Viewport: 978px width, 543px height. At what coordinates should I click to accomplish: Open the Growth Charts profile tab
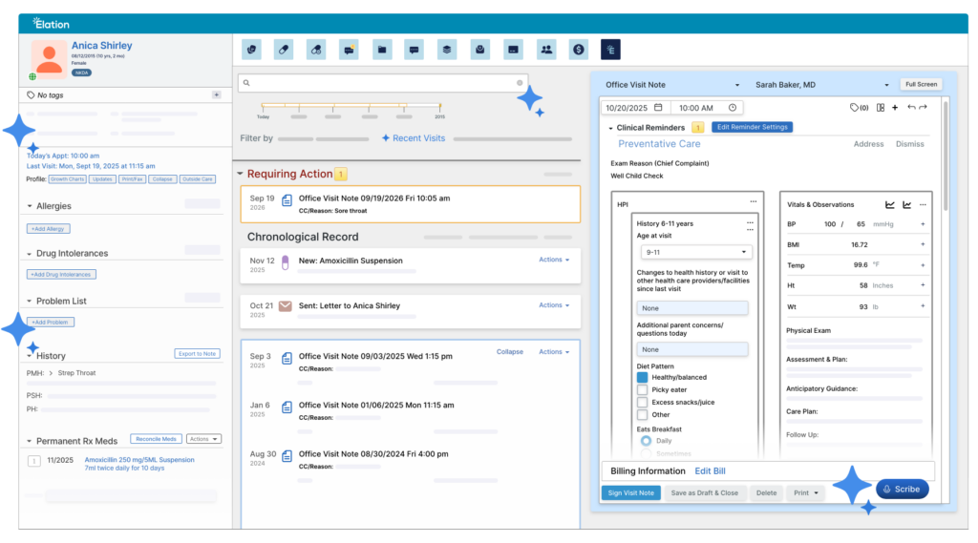tap(67, 178)
